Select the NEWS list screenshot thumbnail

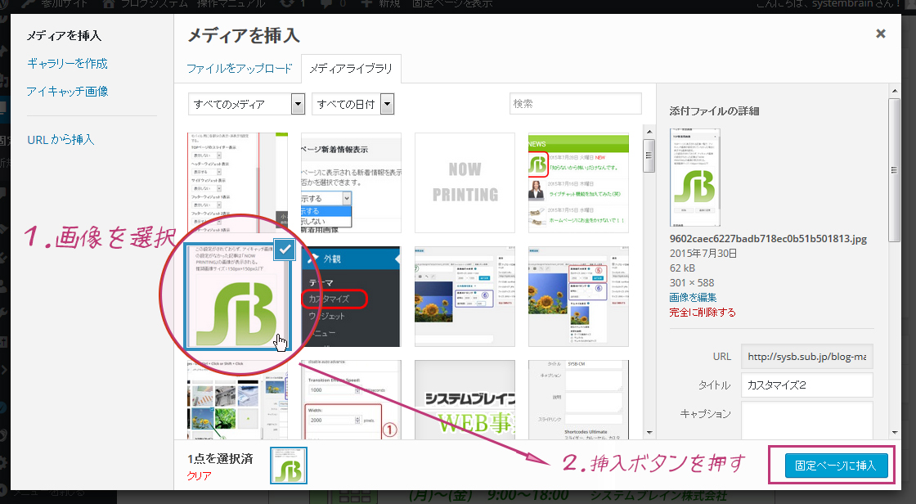tap(578, 182)
